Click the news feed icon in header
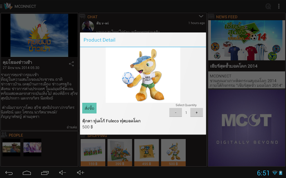 [211, 16]
